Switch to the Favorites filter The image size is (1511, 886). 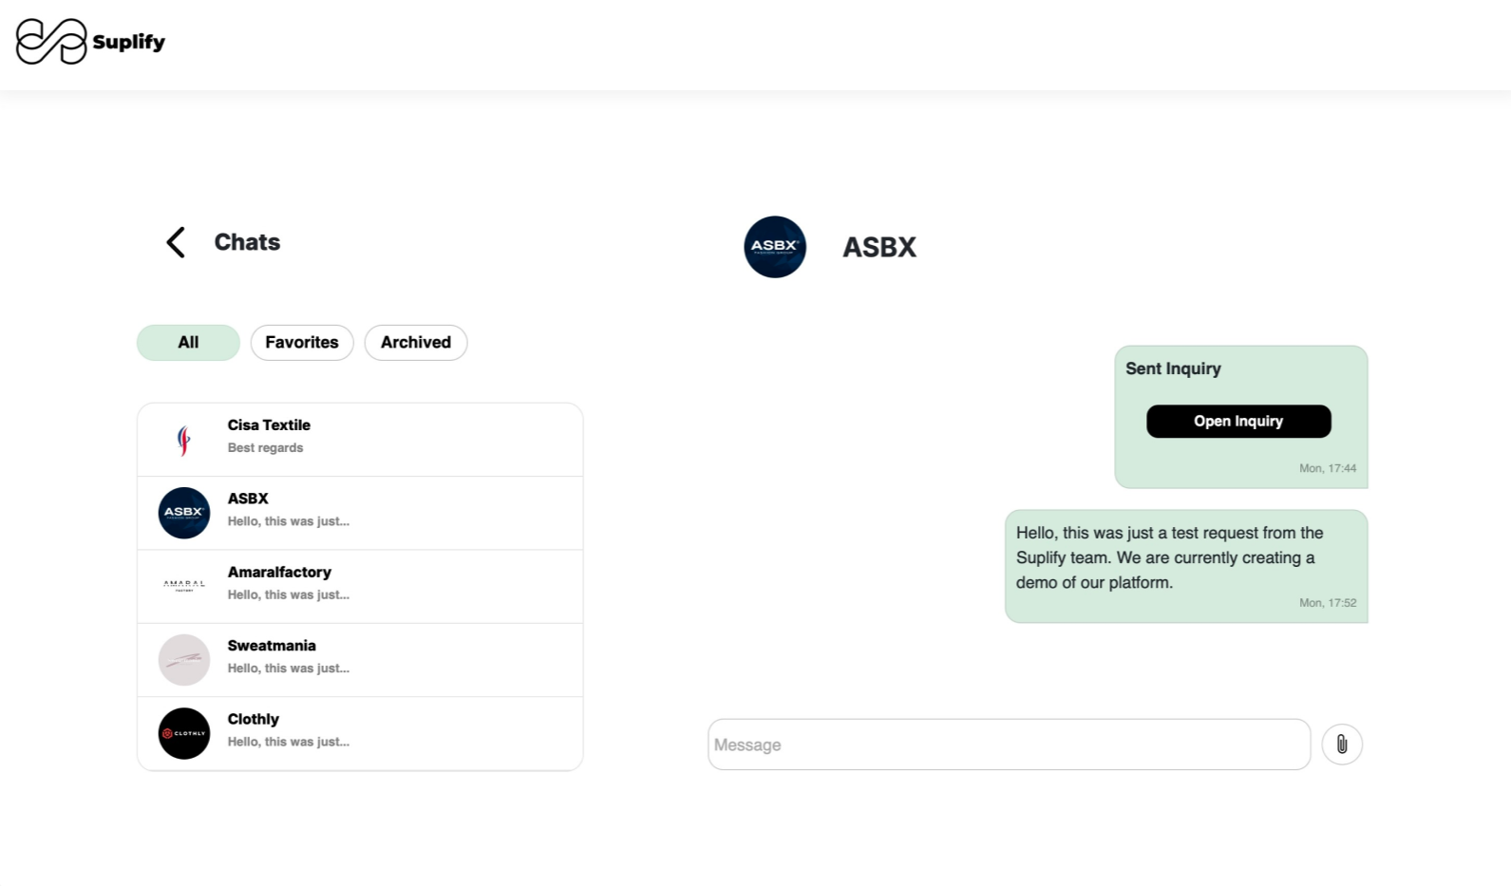pyautogui.click(x=302, y=343)
